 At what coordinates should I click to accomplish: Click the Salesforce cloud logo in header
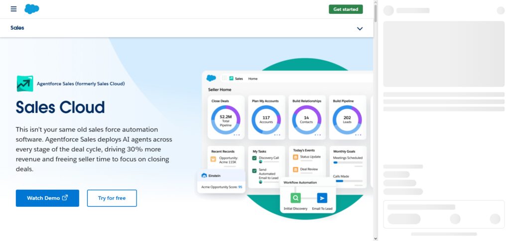[x=32, y=9]
